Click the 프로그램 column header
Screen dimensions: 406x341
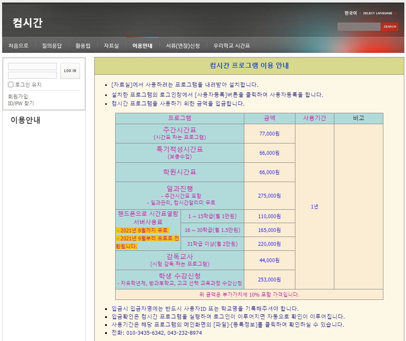click(x=180, y=118)
